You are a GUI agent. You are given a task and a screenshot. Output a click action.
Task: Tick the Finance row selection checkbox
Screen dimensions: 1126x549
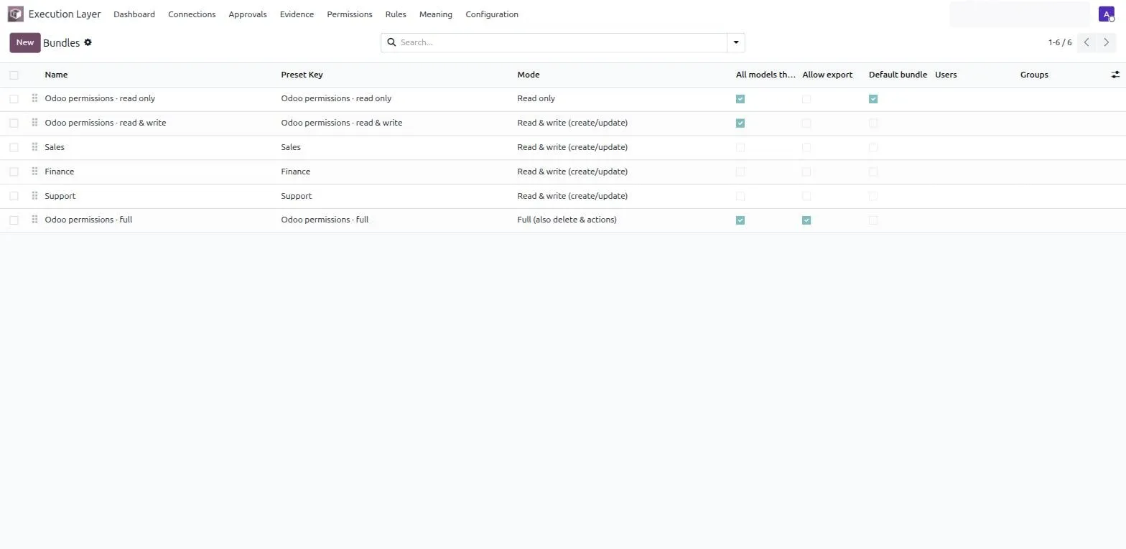coord(14,172)
